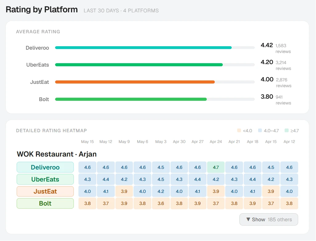Image resolution: width=316 pixels, height=241 pixels.
Task: Click UberEats 4.3 cell on Apr 12
Action: click(289, 179)
